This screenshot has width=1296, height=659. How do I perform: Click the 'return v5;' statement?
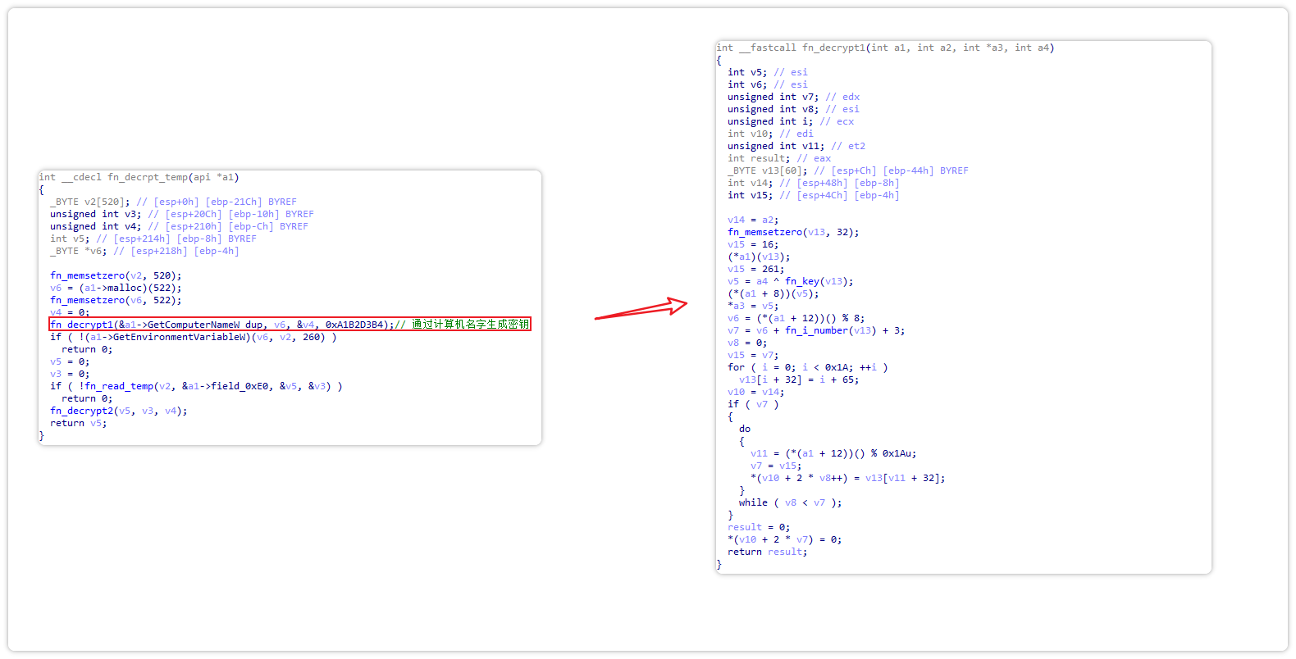tap(79, 423)
